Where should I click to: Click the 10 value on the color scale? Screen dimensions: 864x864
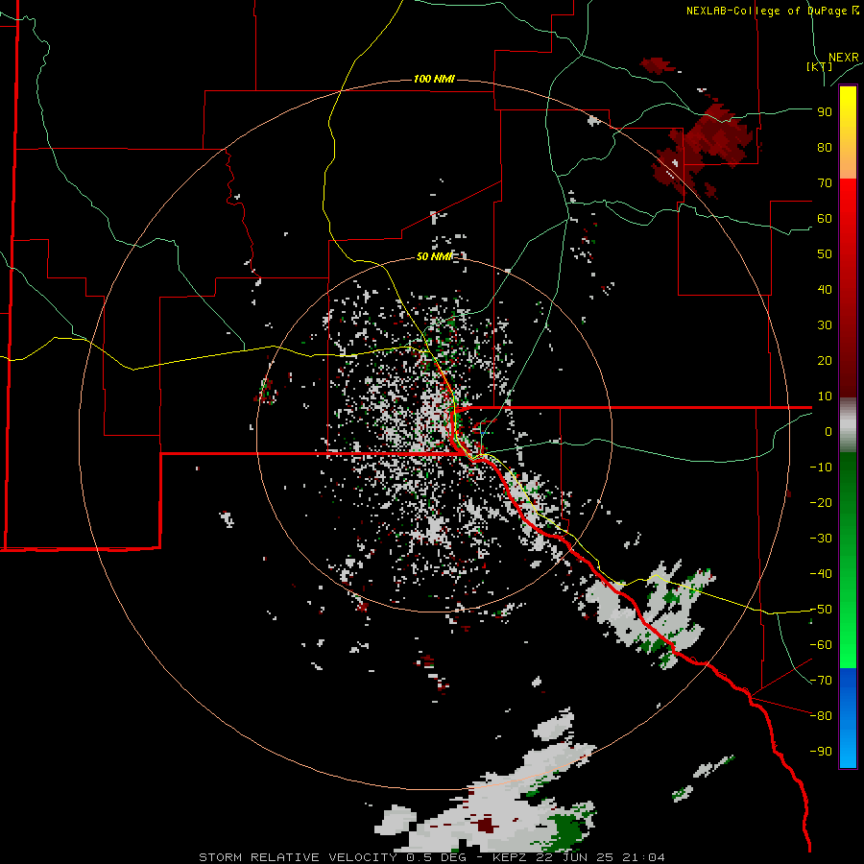tap(825, 396)
